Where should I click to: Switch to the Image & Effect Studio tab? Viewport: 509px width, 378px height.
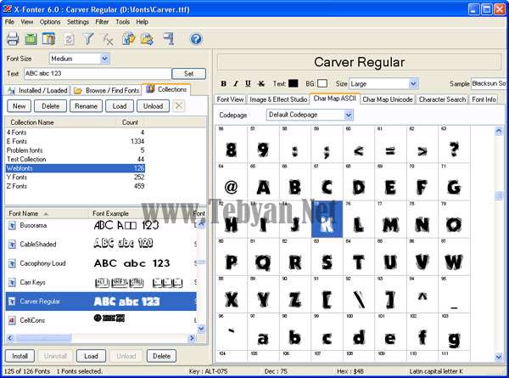[x=278, y=99]
